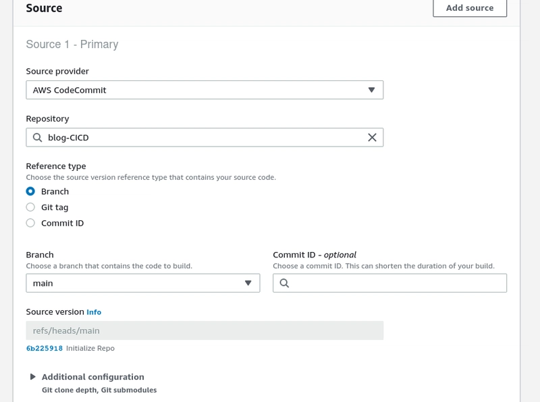
Task: Select the Commit ID reference type
Action: (x=30, y=223)
